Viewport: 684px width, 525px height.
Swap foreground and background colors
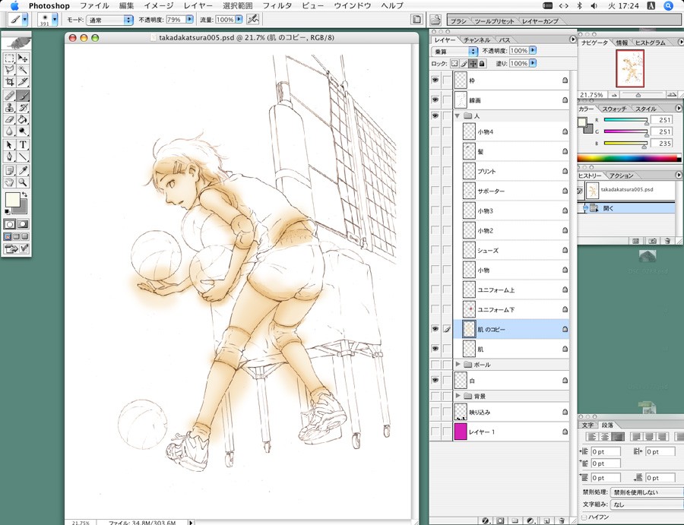click(x=25, y=195)
